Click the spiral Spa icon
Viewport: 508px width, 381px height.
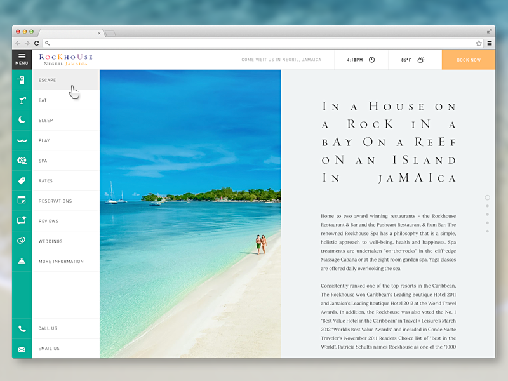pos(22,161)
